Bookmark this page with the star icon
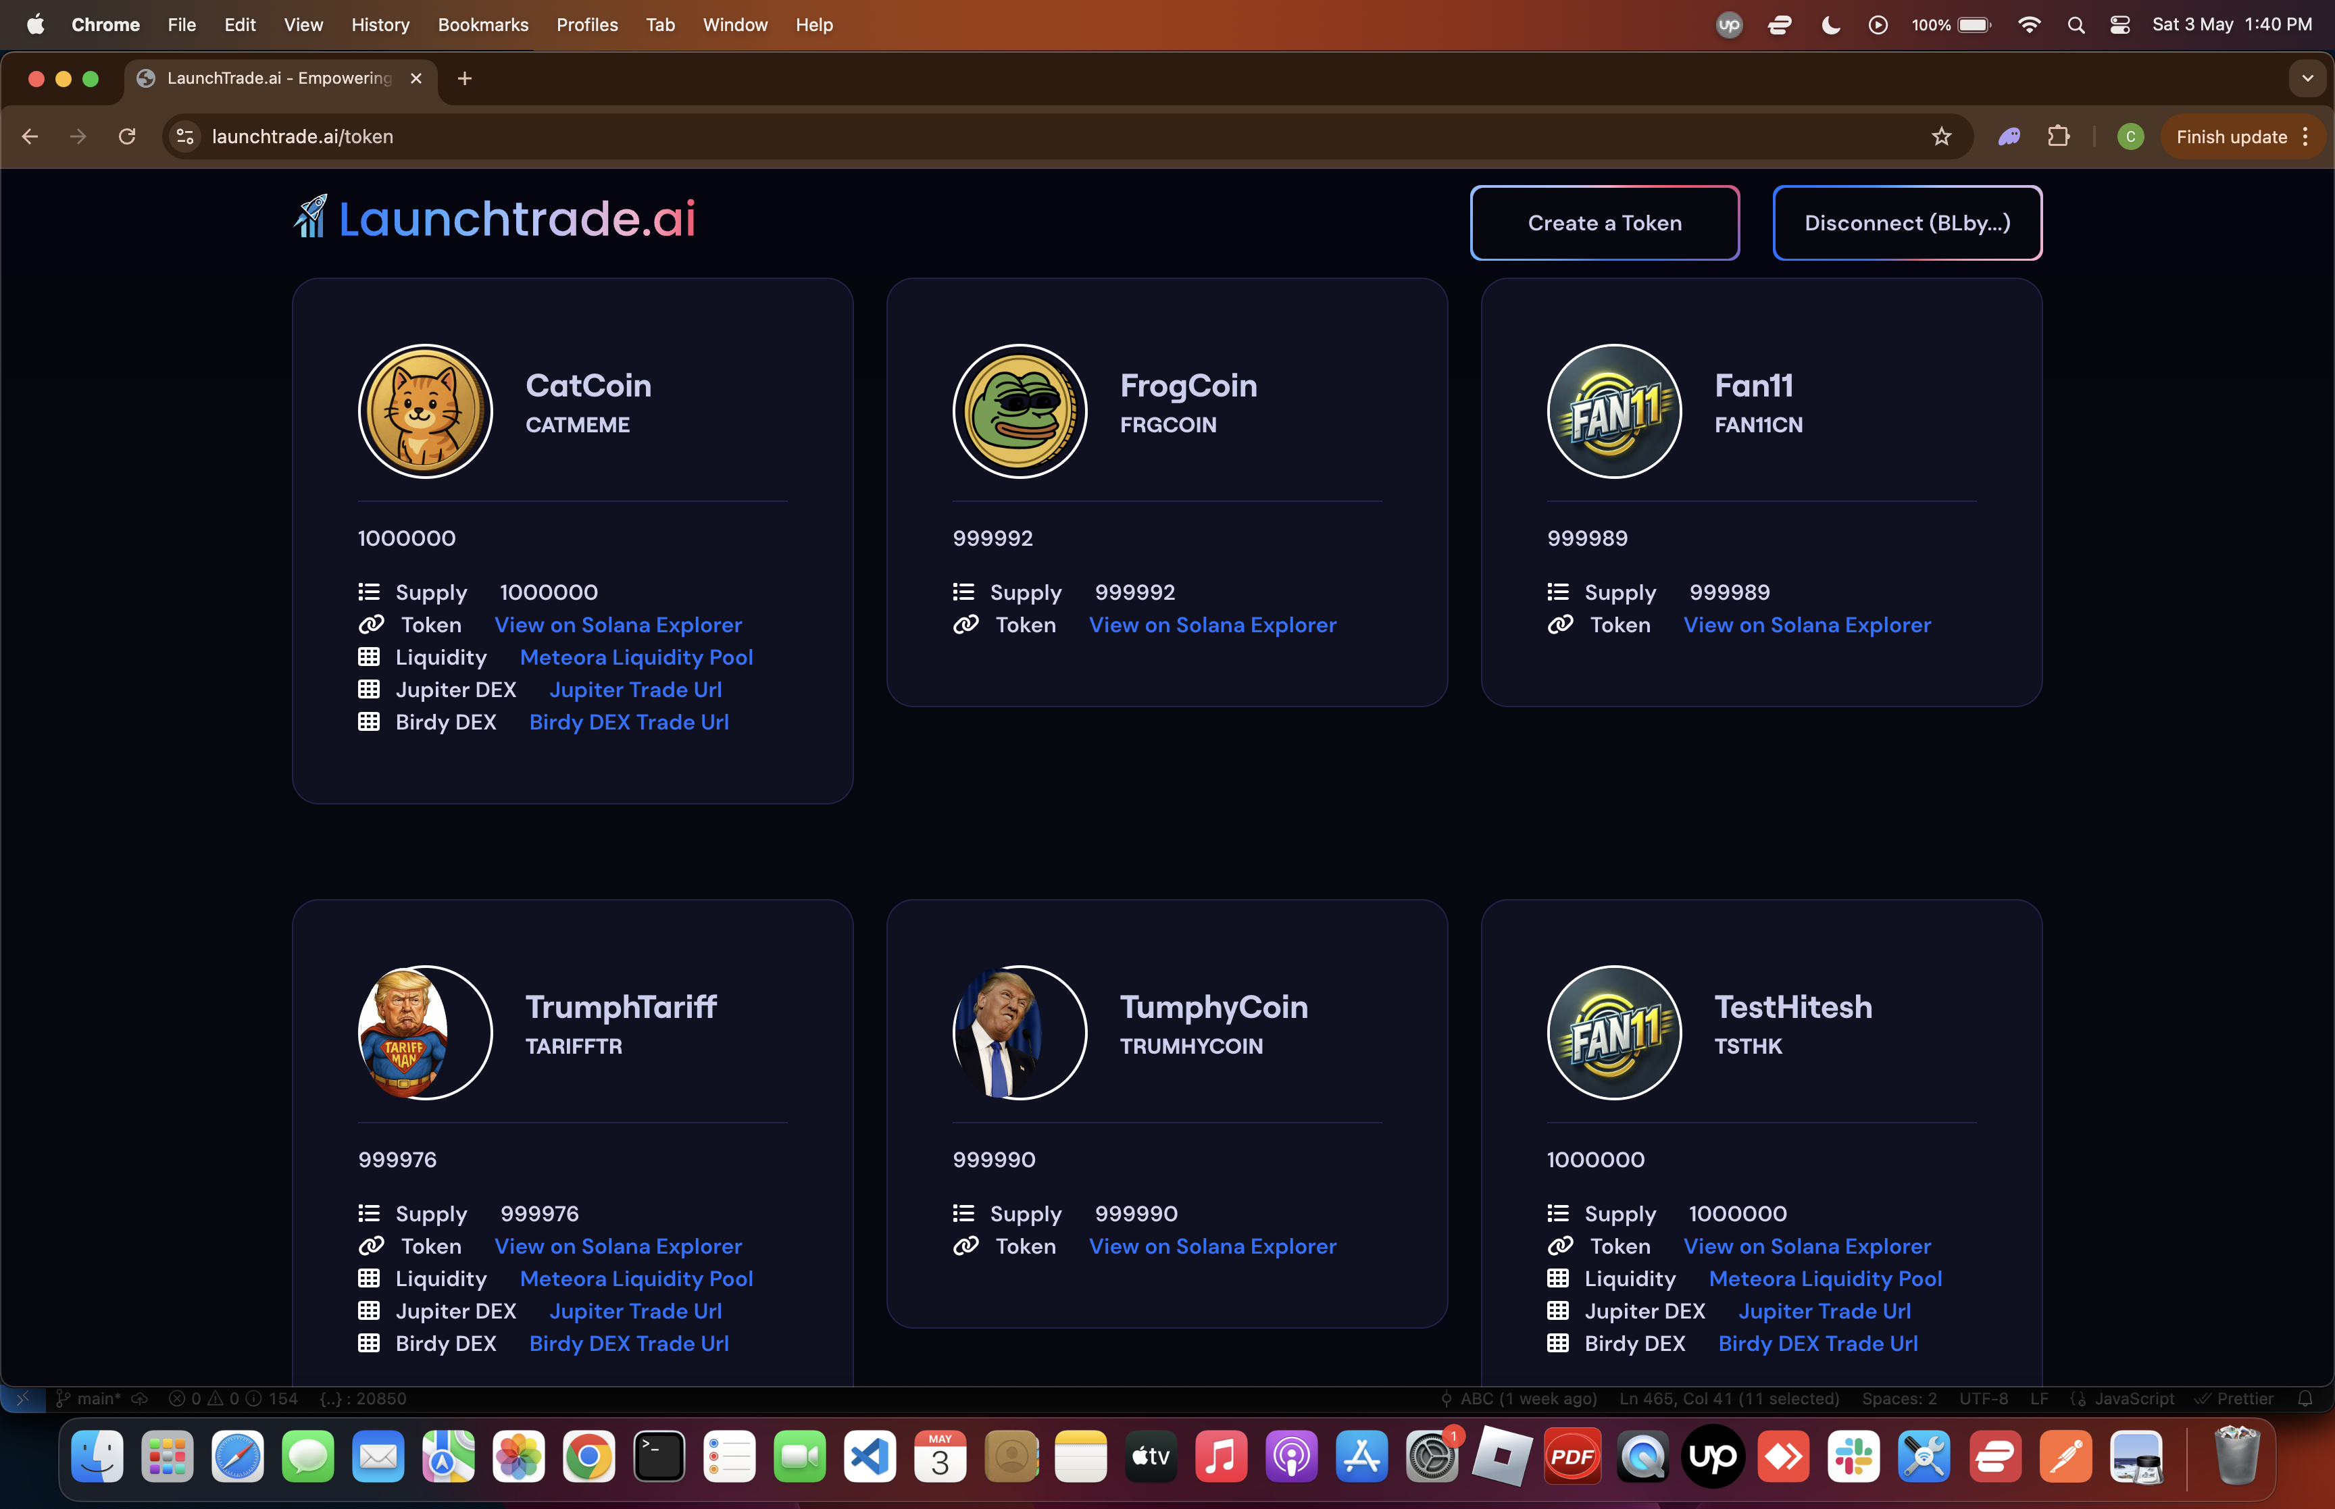 [1941, 136]
